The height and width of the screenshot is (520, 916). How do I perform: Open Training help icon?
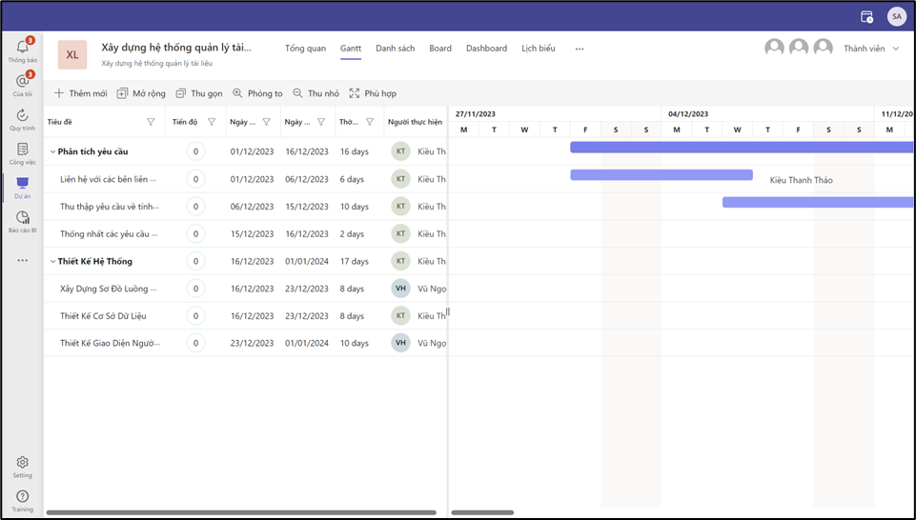pyautogui.click(x=22, y=498)
